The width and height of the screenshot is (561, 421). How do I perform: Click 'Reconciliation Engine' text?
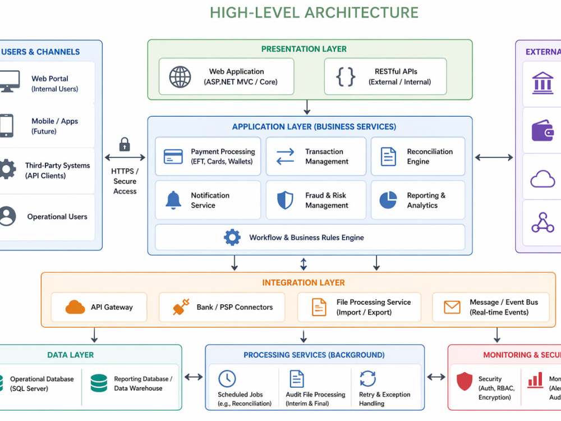point(430,157)
